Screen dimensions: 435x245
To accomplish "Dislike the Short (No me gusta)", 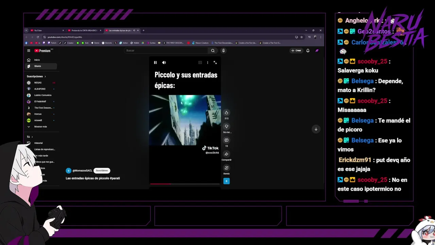I will point(226,127).
